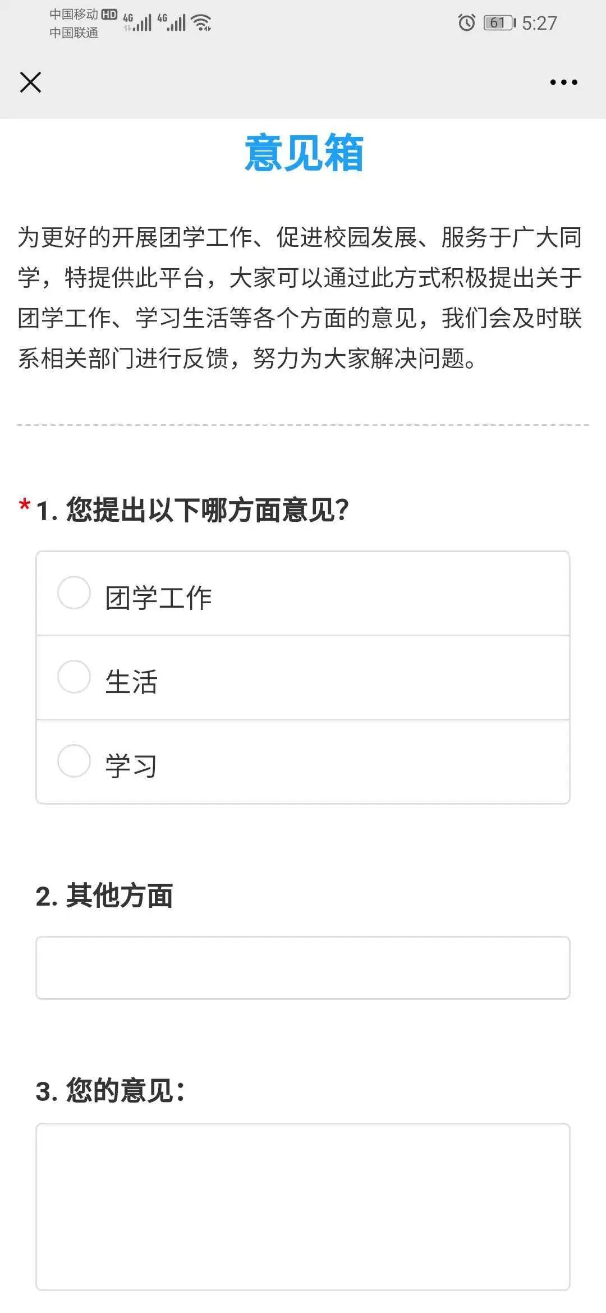Screen dimensions: 606x1313
Task: Select the 团学工作 radio button
Action: tap(74, 593)
